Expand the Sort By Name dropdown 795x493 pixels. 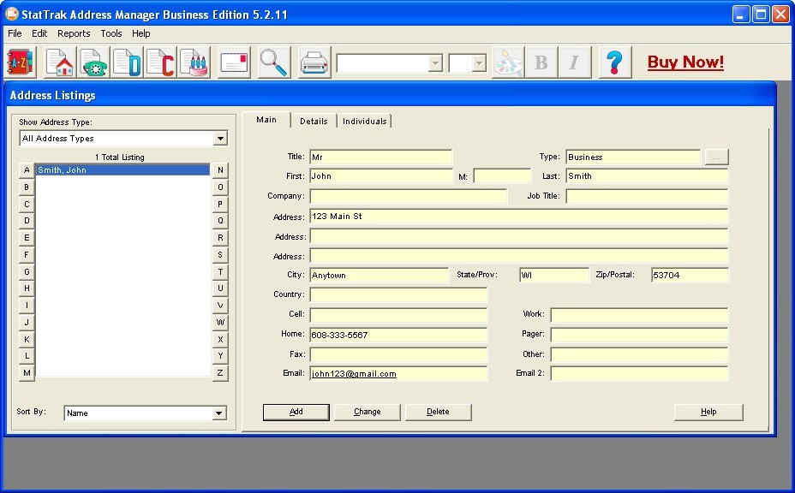(218, 413)
